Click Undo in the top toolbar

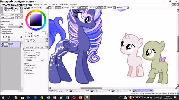coord(50,7)
